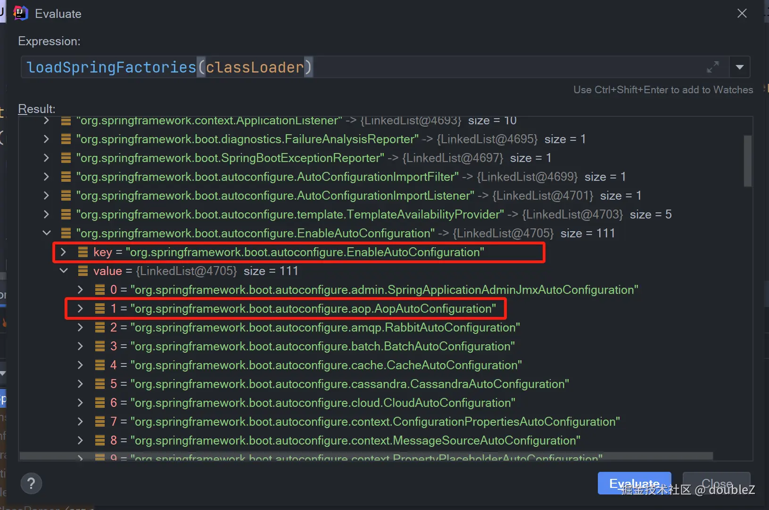Viewport: 769px width, 510px height.
Task: Select the AutoConfigurationImportListener row text
Action: tap(359, 195)
